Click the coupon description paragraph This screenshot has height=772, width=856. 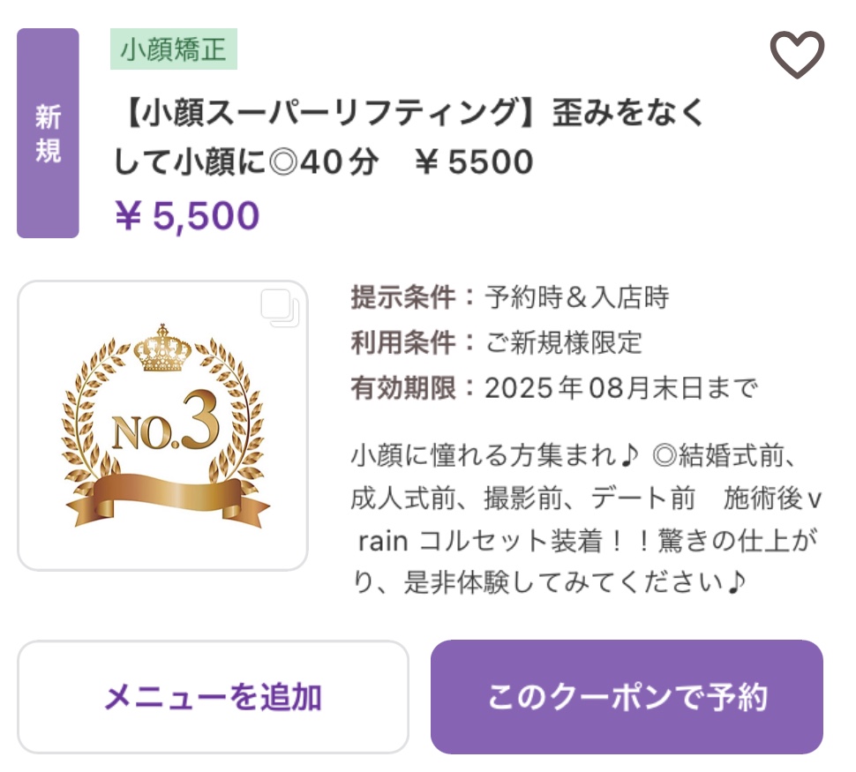point(586,519)
